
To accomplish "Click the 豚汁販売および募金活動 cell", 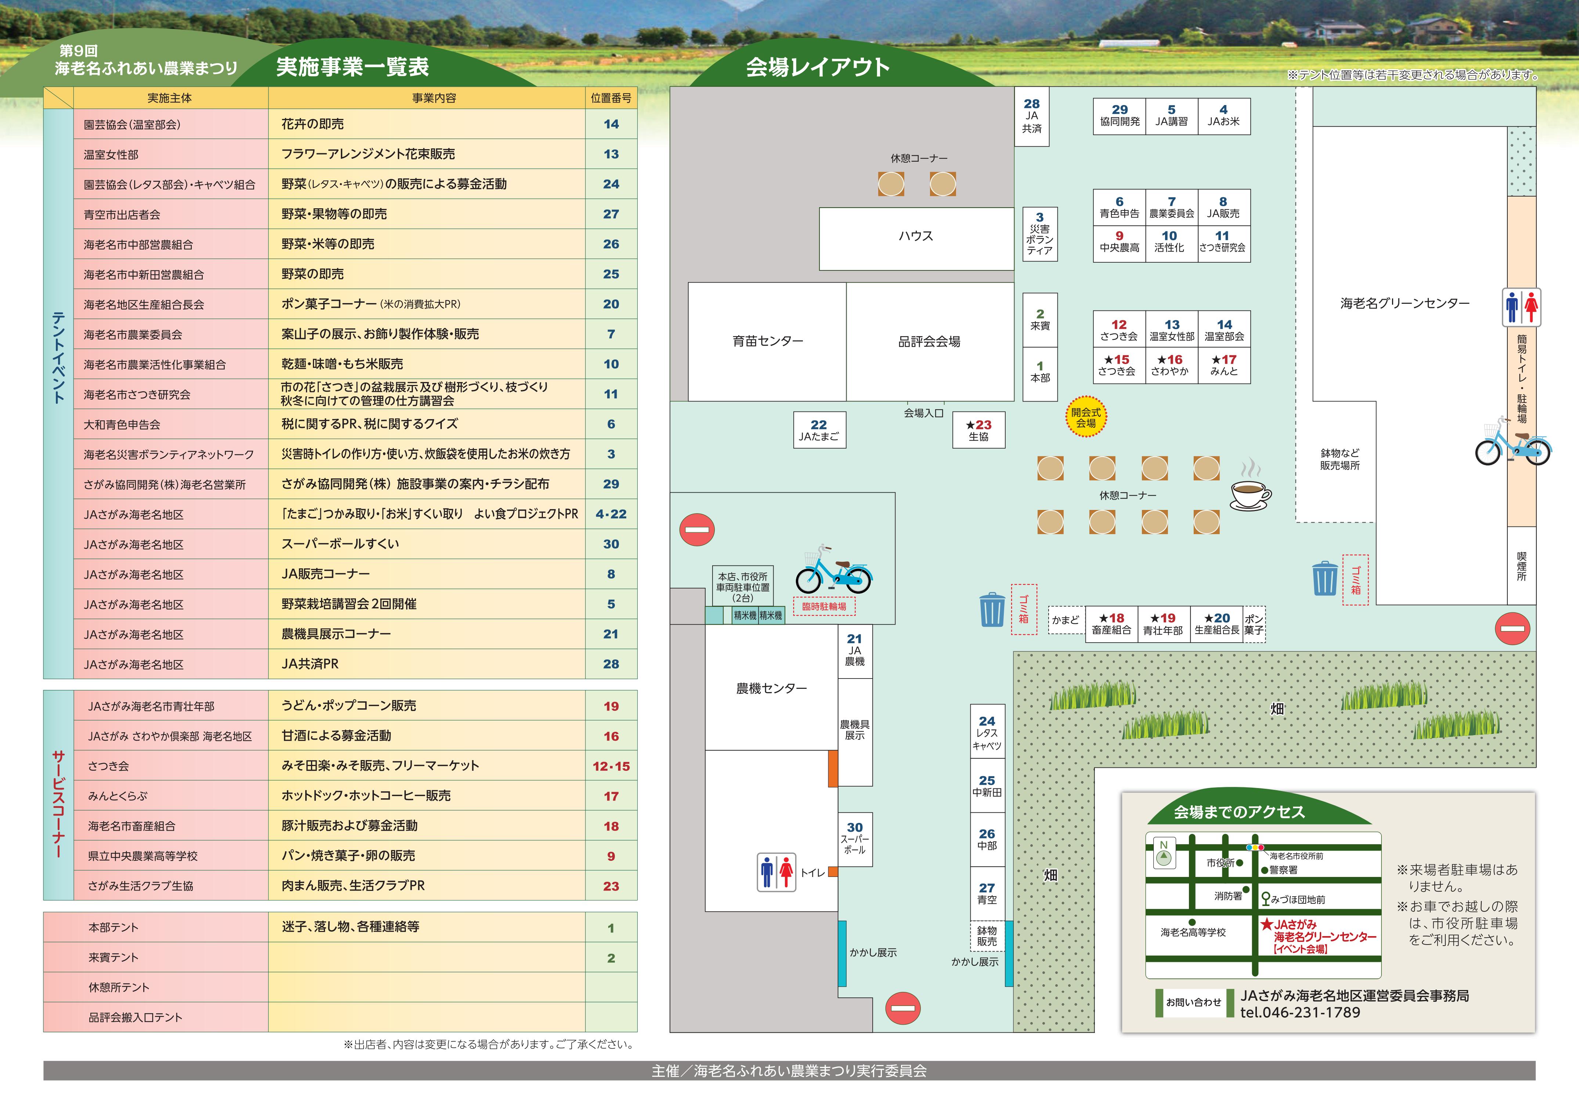I will (426, 826).
